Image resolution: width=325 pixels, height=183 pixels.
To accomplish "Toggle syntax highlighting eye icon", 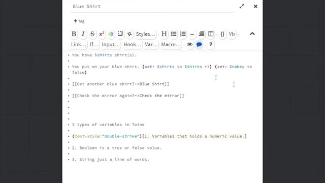I will (x=189, y=44).
